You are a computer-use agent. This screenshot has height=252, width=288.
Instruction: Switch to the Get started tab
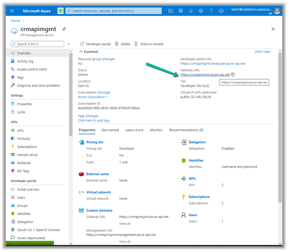[110, 130]
